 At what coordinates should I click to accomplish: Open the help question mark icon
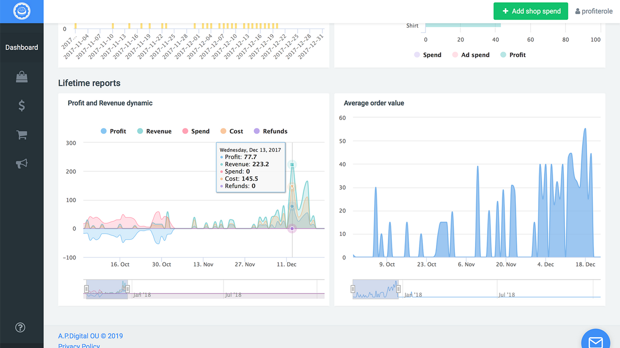point(20,327)
